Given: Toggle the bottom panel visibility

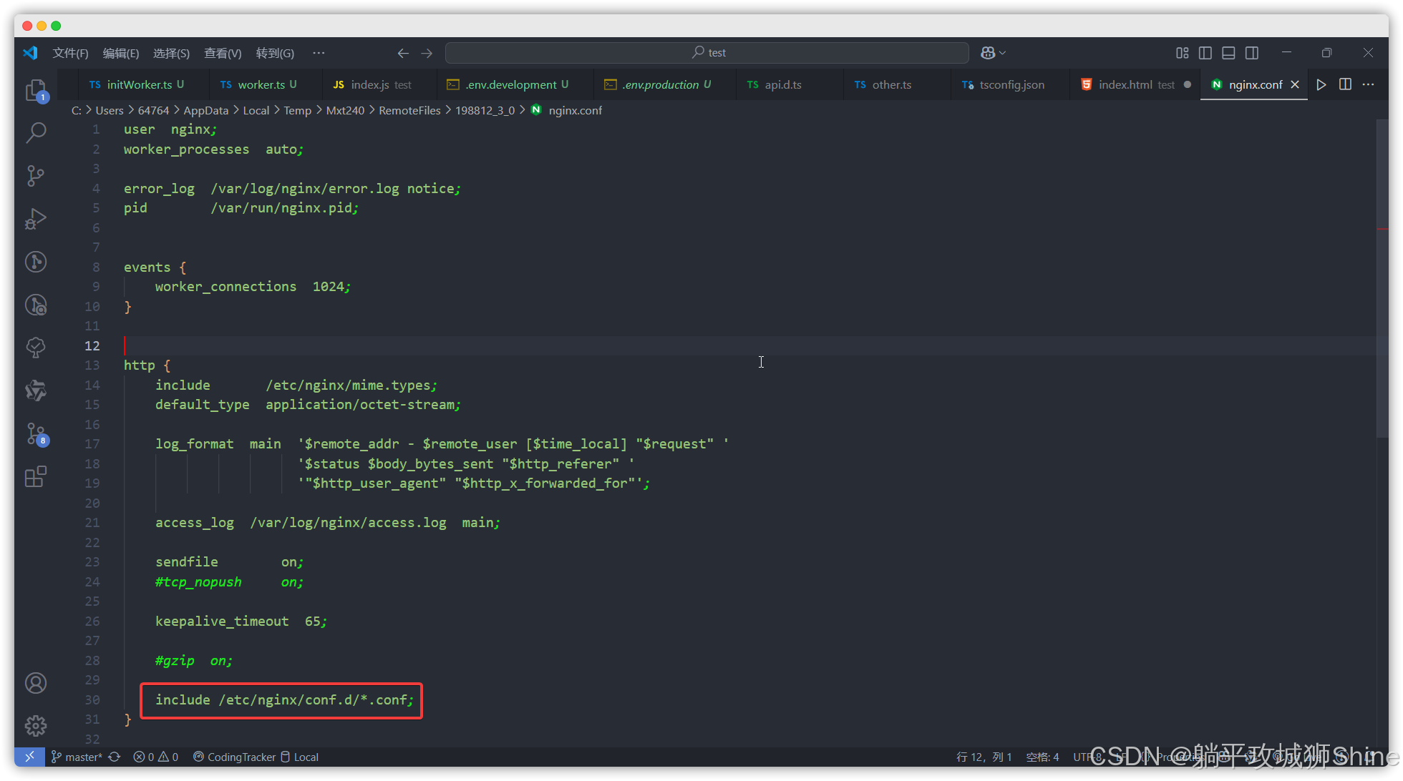Looking at the screenshot, I should pyautogui.click(x=1228, y=53).
